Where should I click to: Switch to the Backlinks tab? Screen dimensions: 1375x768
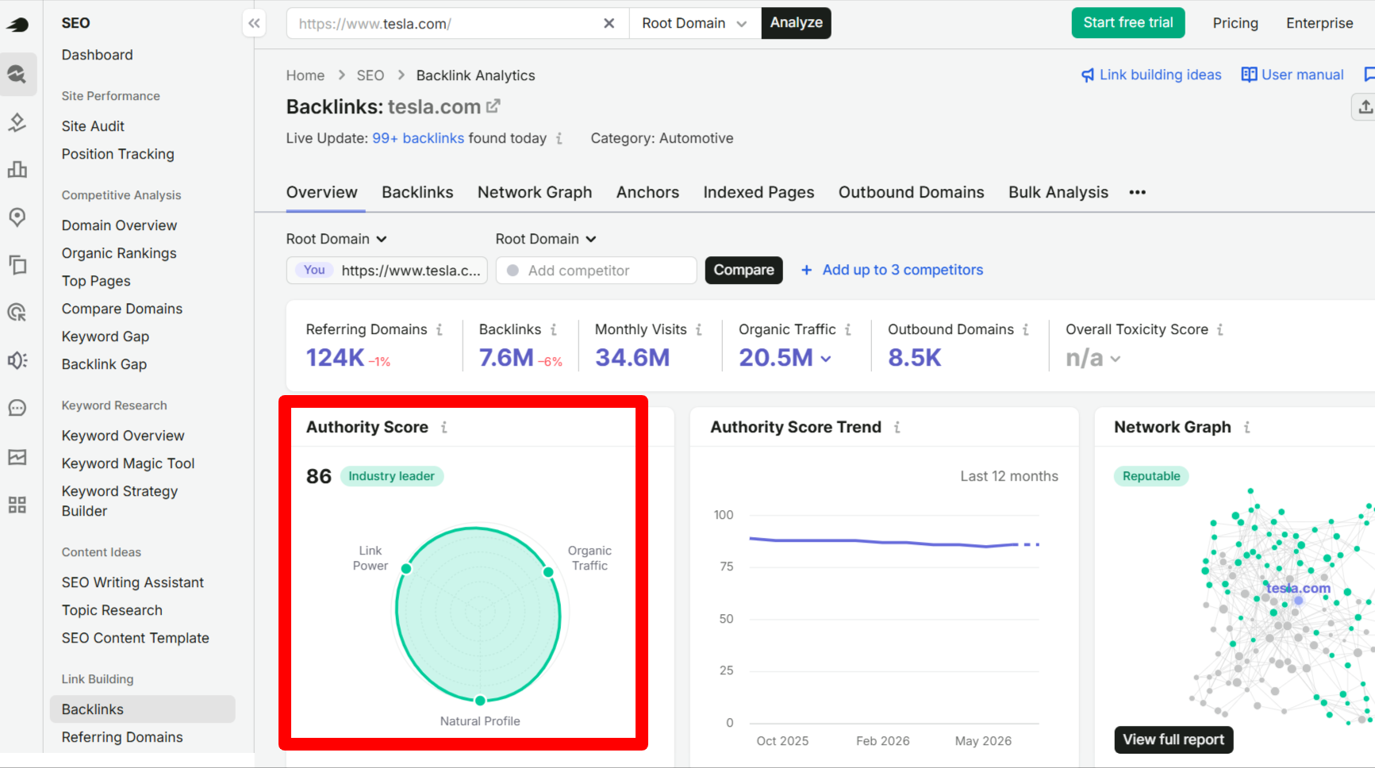coord(417,192)
